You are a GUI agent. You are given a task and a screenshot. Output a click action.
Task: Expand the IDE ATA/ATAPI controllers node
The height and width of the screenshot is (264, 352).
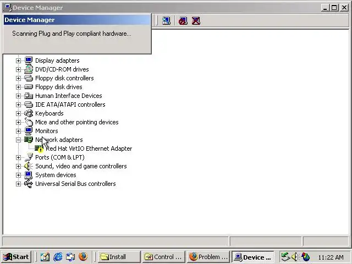coord(18,105)
